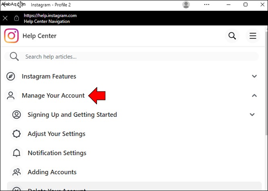Click the magnifier icon inside search field
Viewport: 268px width, 191px height.
click(14, 57)
